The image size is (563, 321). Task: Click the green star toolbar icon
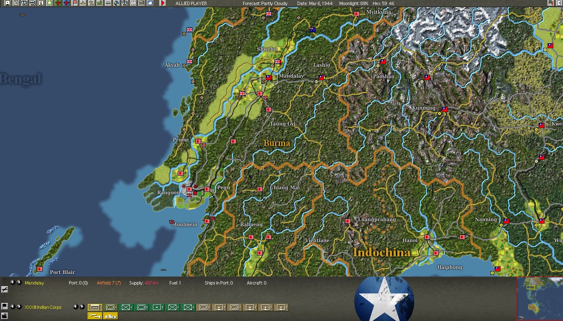(49, 3)
